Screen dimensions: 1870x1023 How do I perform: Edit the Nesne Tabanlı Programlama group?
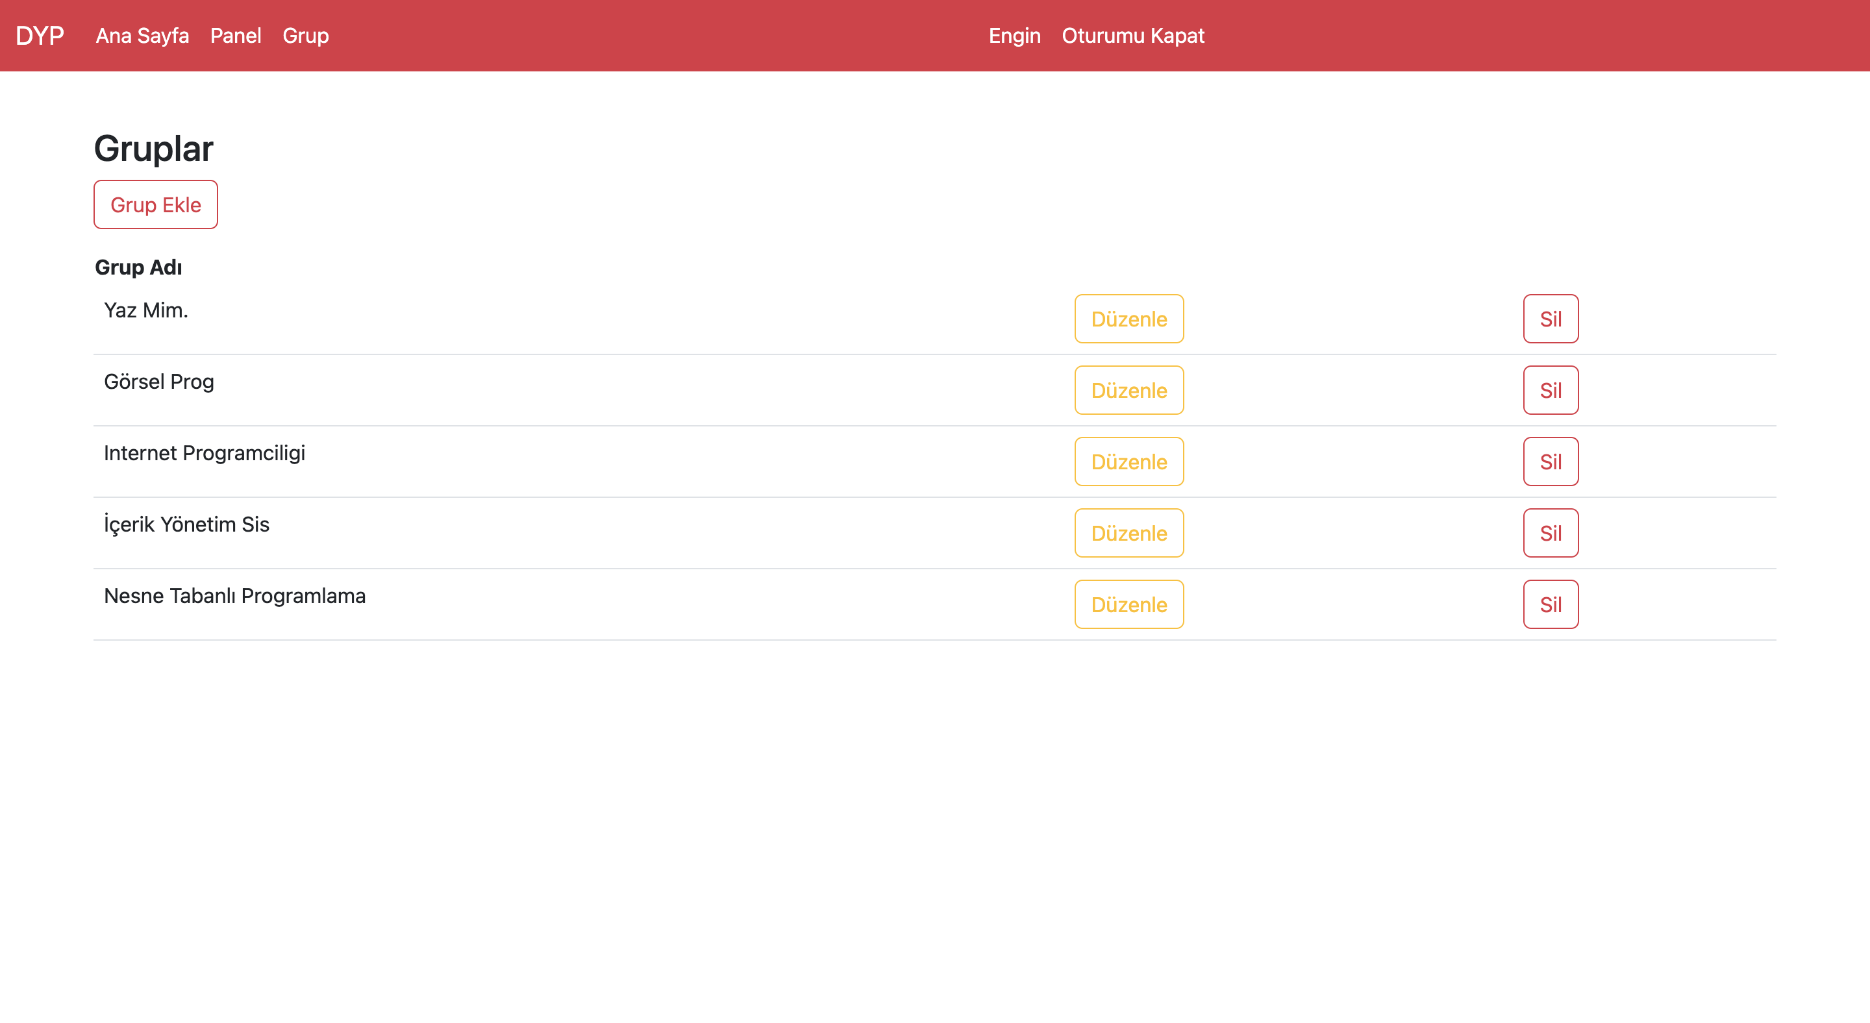coord(1128,604)
